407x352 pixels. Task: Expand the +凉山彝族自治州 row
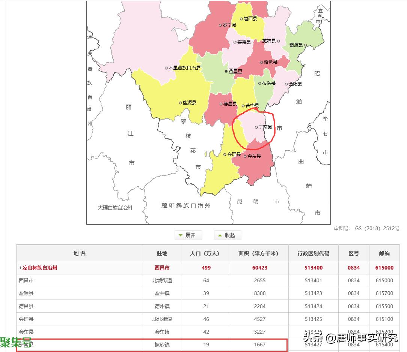coord(38,268)
